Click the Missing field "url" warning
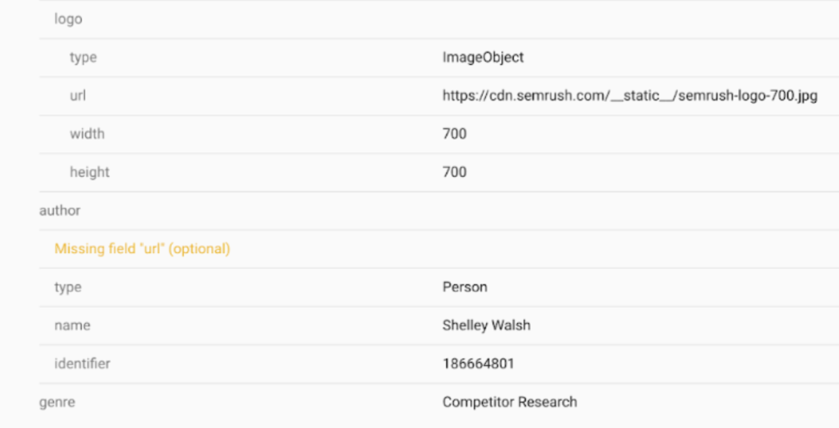Image resolution: width=839 pixels, height=428 pixels. pyautogui.click(x=142, y=249)
